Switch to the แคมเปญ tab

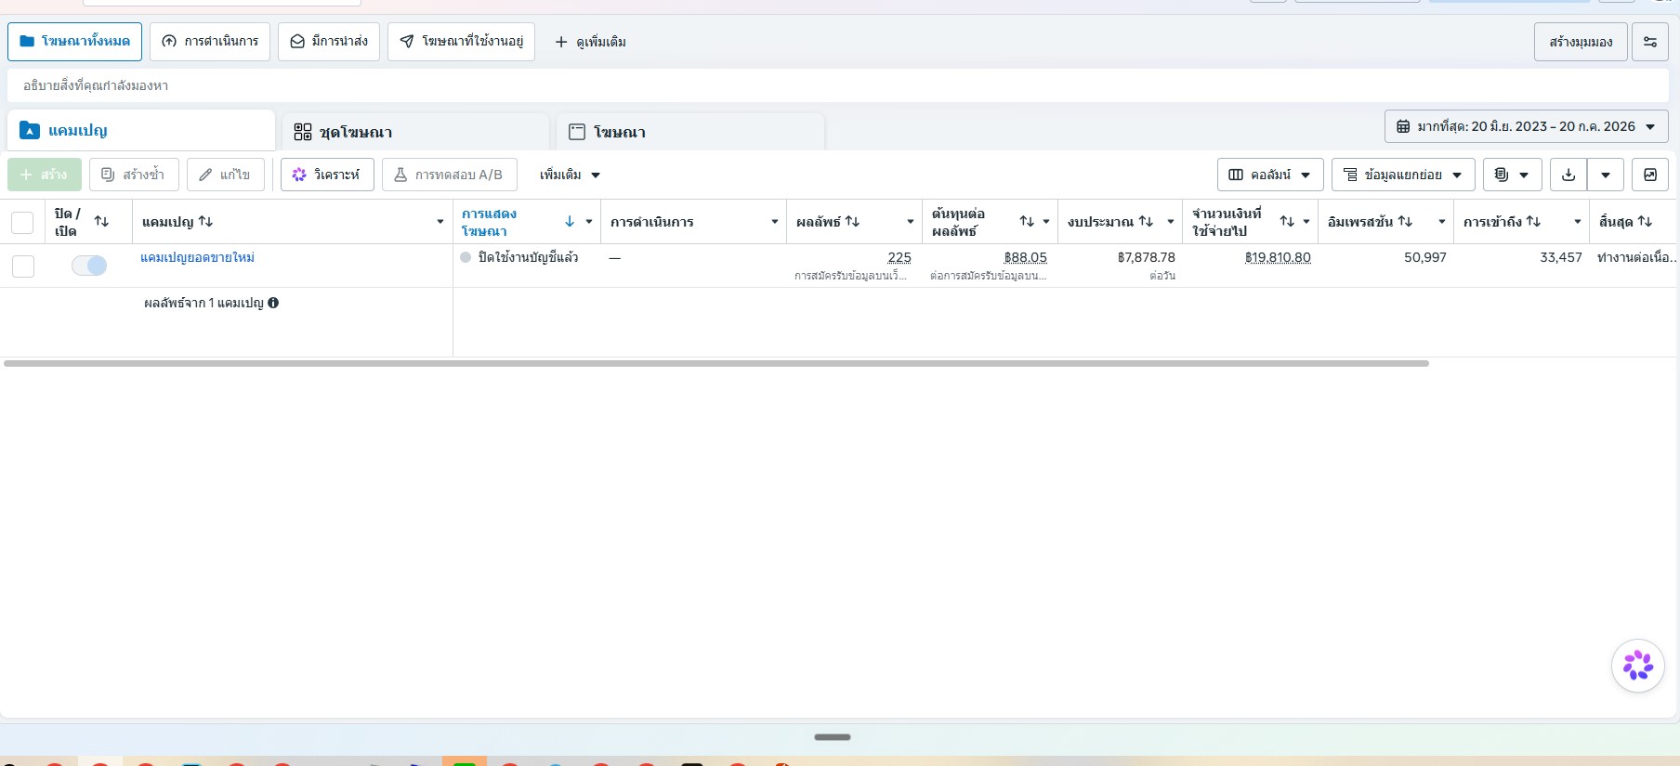141,131
